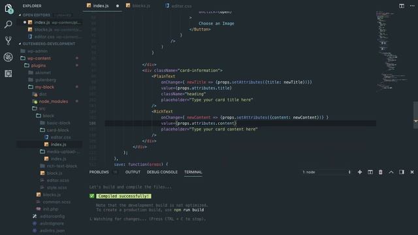Collapse the media-upload folder
The height and width of the screenshot is (235, 418).
coord(63,151)
